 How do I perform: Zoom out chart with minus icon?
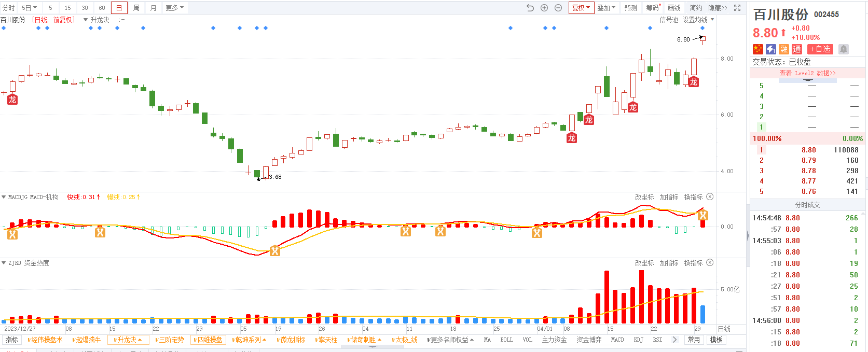pos(558,8)
